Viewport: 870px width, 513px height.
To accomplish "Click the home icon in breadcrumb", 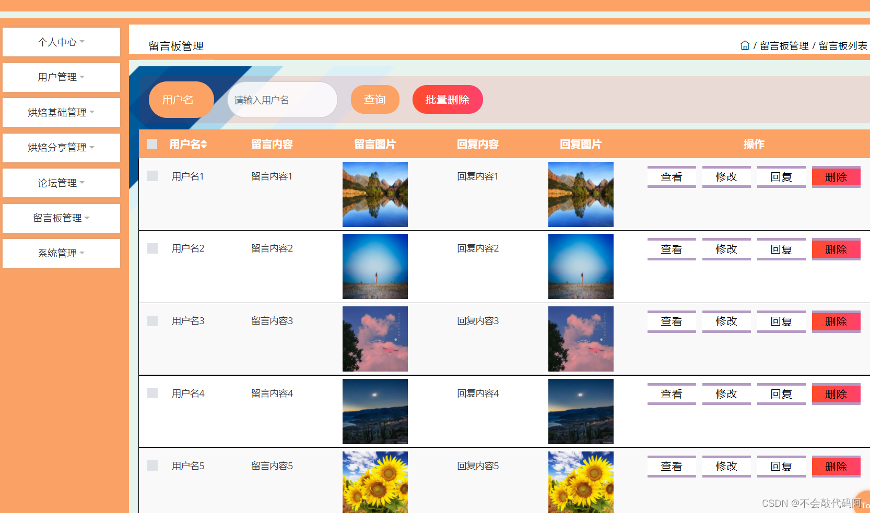I will click(745, 45).
